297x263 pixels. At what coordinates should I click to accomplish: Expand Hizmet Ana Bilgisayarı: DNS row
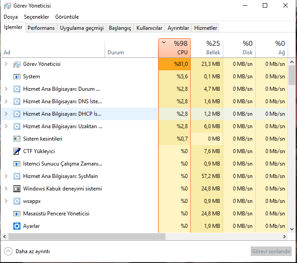click(6, 101)
